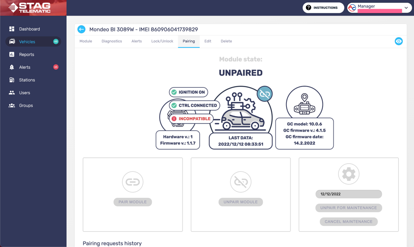The width and height of the screenshot is (414, 247).
Task: Click the Vehicles count badge 48
Action: coord(56,41)
